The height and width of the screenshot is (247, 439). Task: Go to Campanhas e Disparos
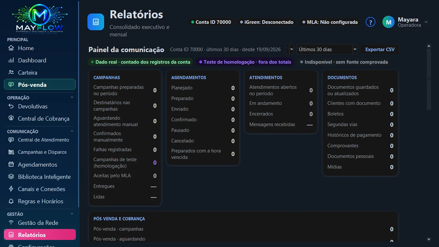tap(40, 152)
